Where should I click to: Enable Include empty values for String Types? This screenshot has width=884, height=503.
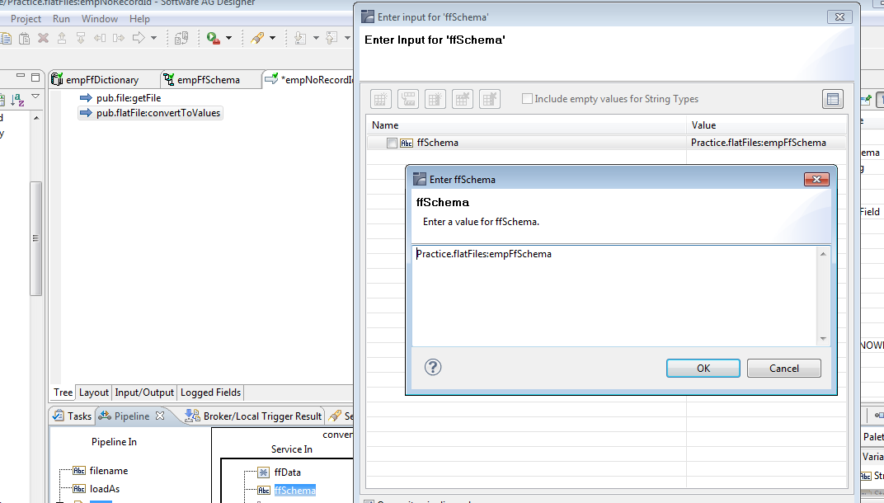click(527, 99)
